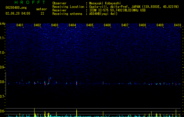The height and width of the screenshot is (117, 184).
Task: Click the 0410 time marker
Action: click(x=178, y=25)
